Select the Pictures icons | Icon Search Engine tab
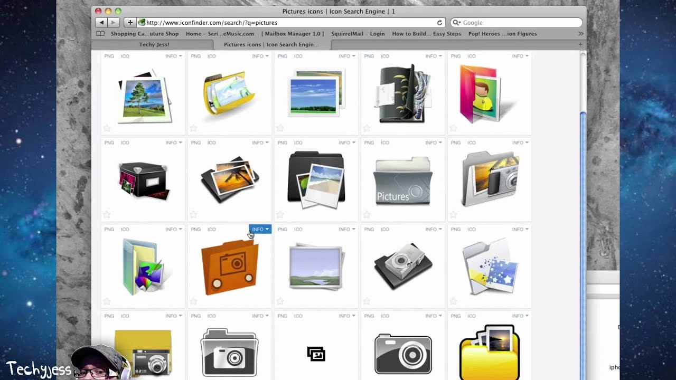676x380 pixels. click(271, 45)
